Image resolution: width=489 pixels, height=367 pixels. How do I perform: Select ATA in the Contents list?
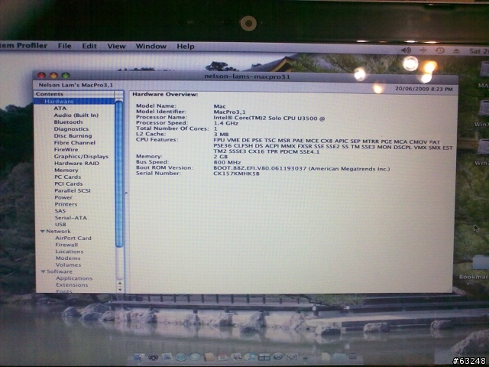tap(60, 109)
